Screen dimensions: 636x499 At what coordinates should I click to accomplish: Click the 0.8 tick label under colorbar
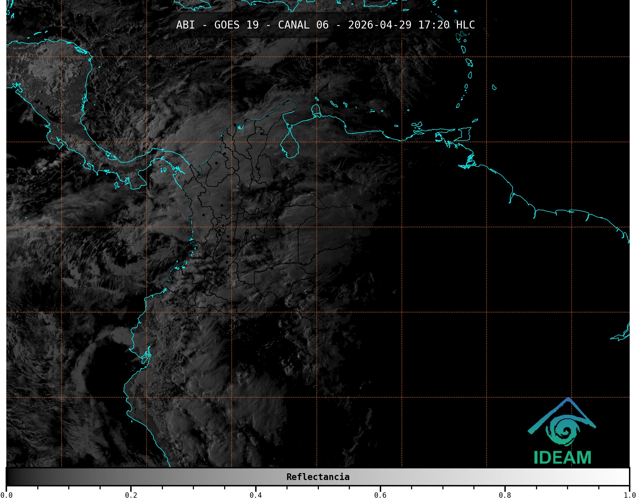click(505, 495)
